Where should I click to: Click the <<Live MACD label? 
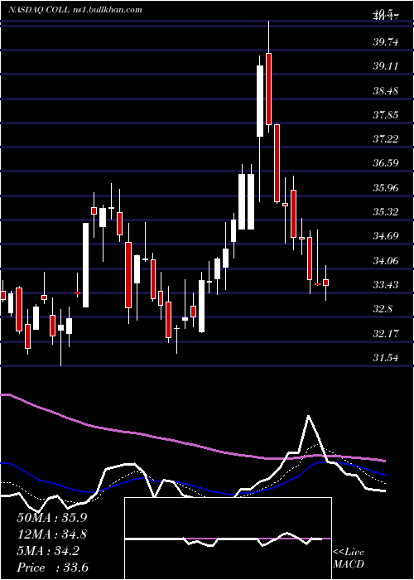click(x=349, y=558)
